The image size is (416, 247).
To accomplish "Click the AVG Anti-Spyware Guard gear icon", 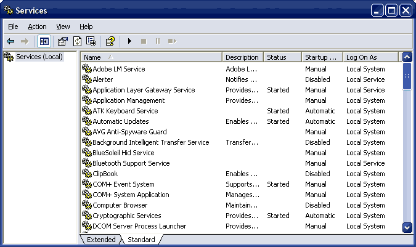I will 87,131.
